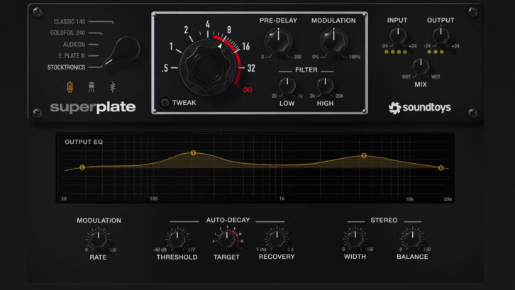Select the high shelf EQ node H
515x290 pixels.
441,168
